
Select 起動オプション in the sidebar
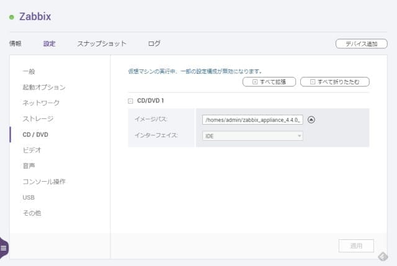point(44,87)
